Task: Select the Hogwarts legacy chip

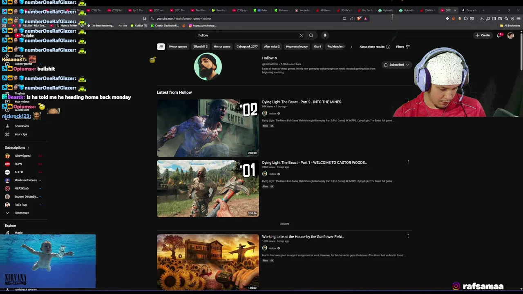Action: click(297, 47)
